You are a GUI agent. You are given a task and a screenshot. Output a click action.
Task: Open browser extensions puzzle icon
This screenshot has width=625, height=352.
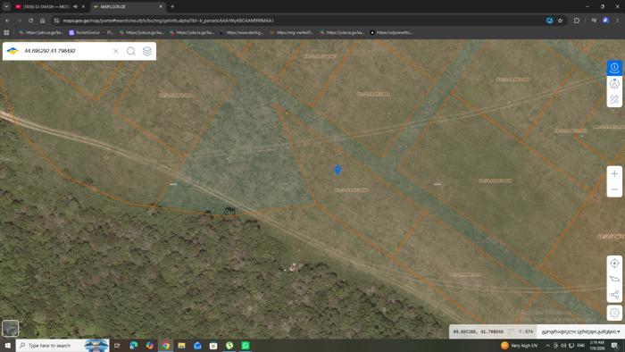(577, 21)
